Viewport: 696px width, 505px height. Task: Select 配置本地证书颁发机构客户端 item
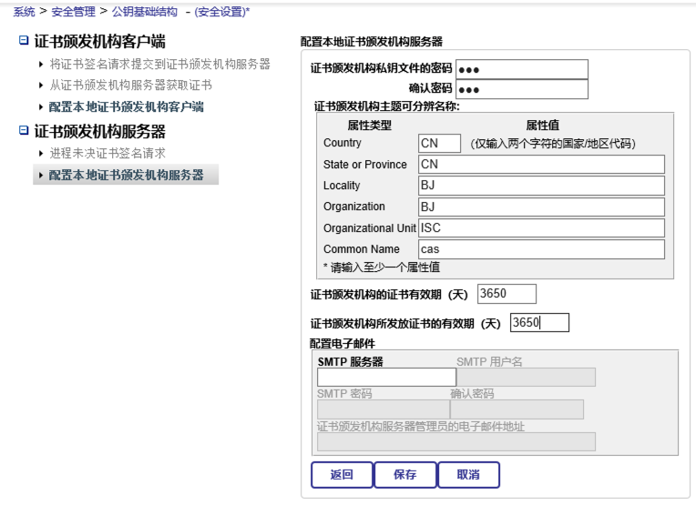[x=126, y=106]
